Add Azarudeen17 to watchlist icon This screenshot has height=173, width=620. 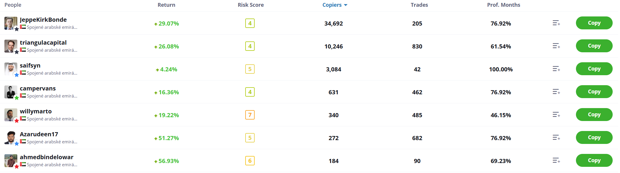click(556, 137)
